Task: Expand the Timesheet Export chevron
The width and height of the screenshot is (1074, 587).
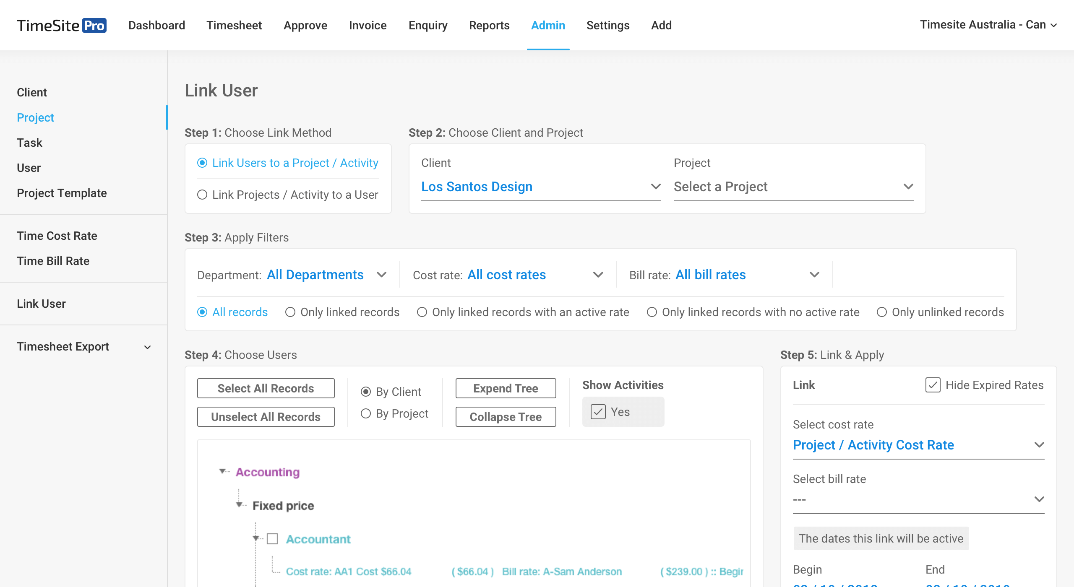Action: click(x=147, y=347)
